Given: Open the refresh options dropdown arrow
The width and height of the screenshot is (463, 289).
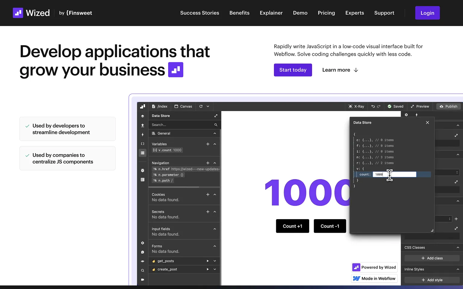Looking at the screenshot, I should [x=208, y=106].
